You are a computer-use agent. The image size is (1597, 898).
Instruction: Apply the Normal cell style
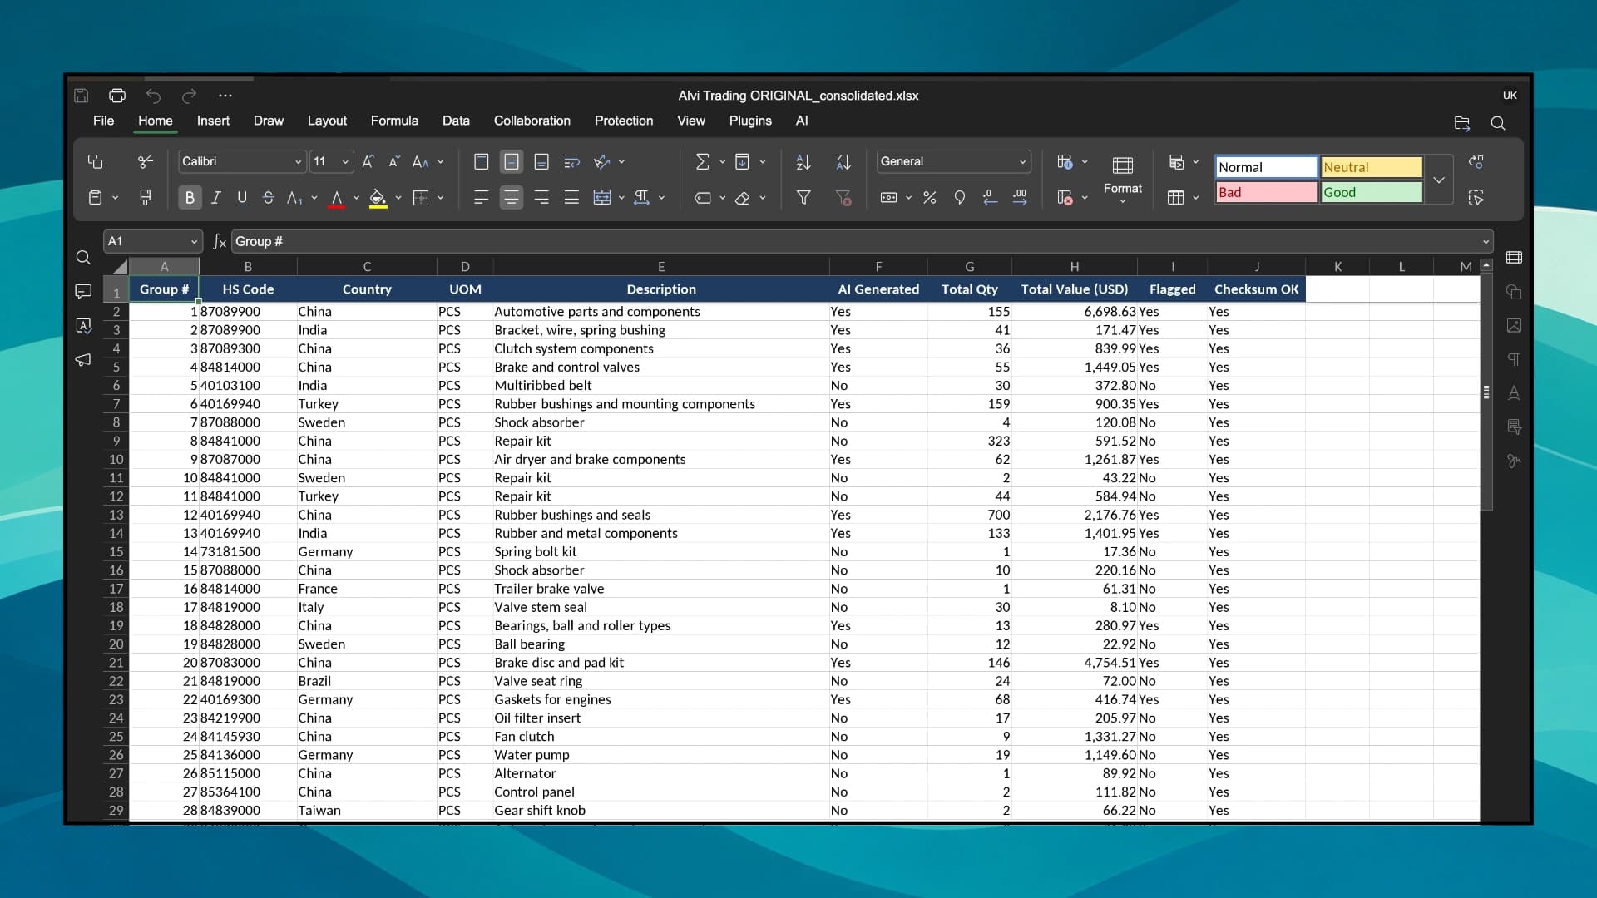pyautogui.click(x=1266, y=167)
